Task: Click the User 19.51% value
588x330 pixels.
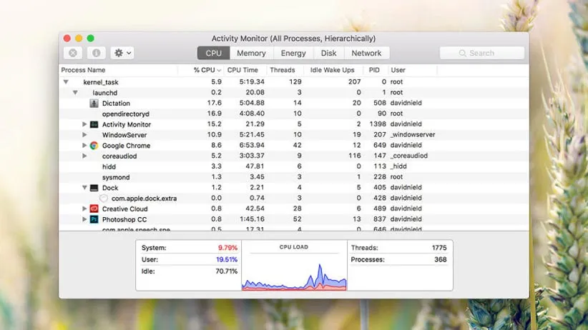Action: coord(227,259)
